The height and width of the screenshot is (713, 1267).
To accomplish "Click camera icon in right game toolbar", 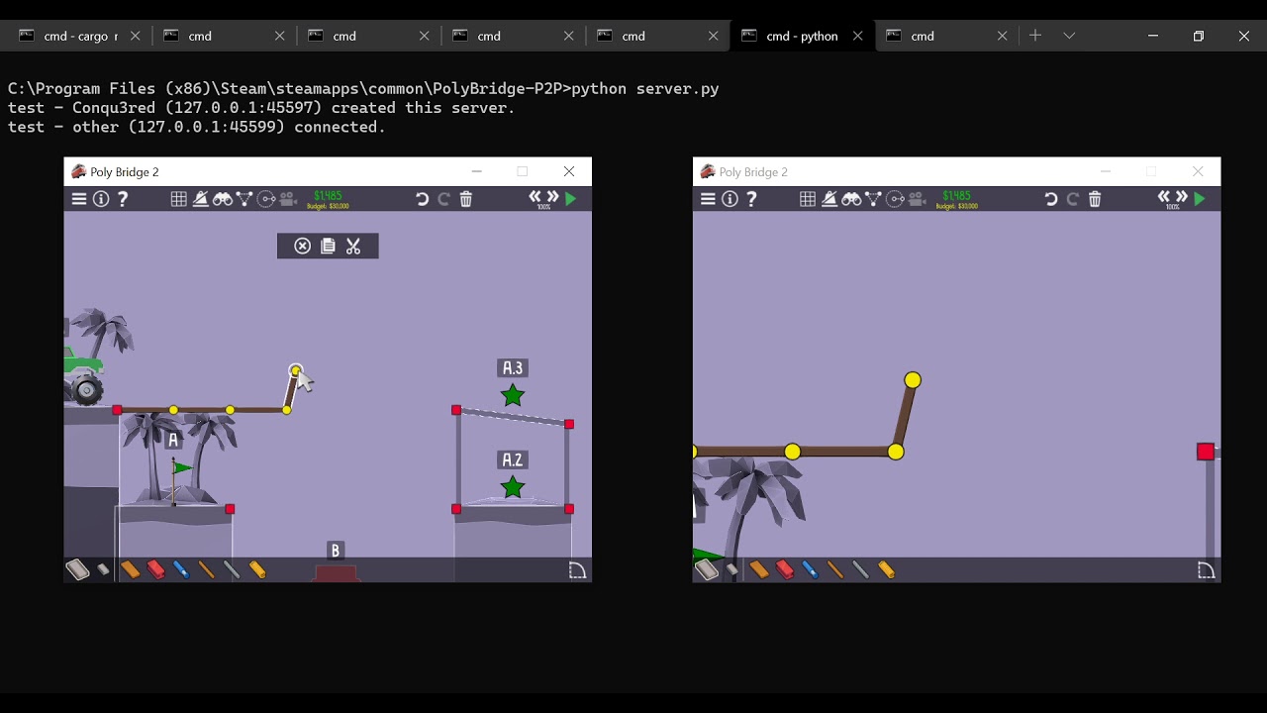I will click(918, 199).
